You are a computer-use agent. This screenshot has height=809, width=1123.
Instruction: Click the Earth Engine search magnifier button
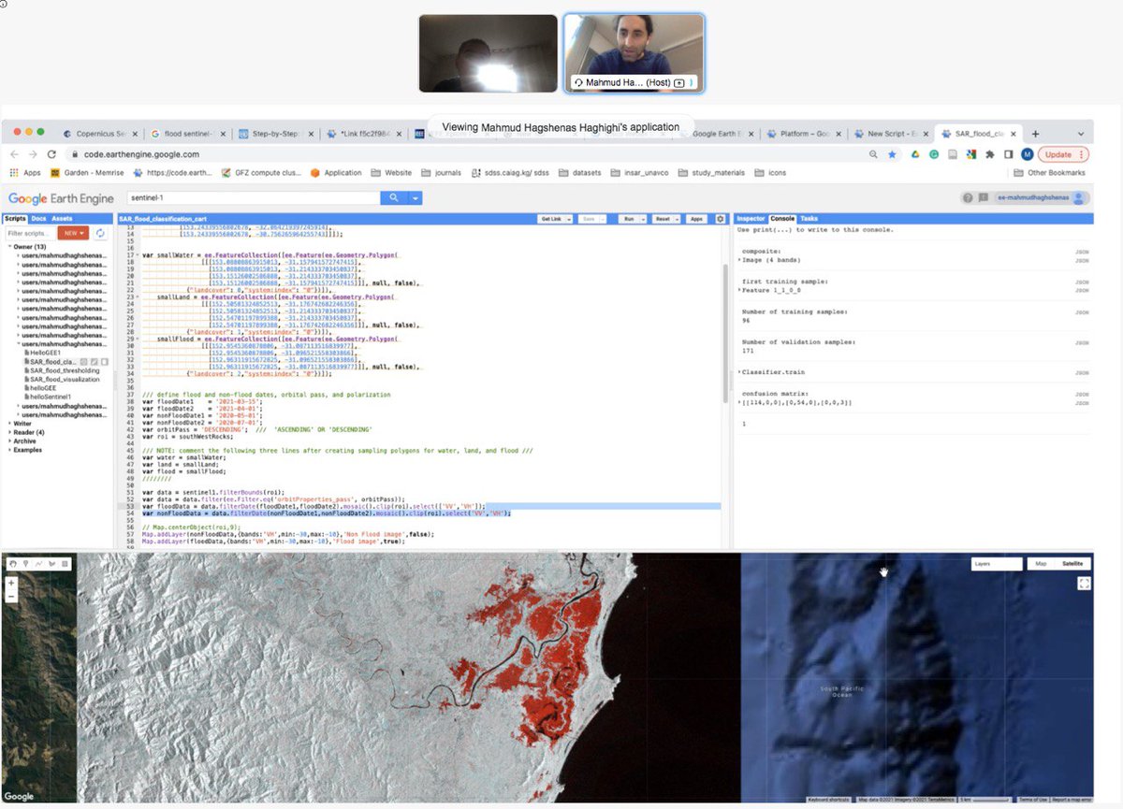point(394,197)
